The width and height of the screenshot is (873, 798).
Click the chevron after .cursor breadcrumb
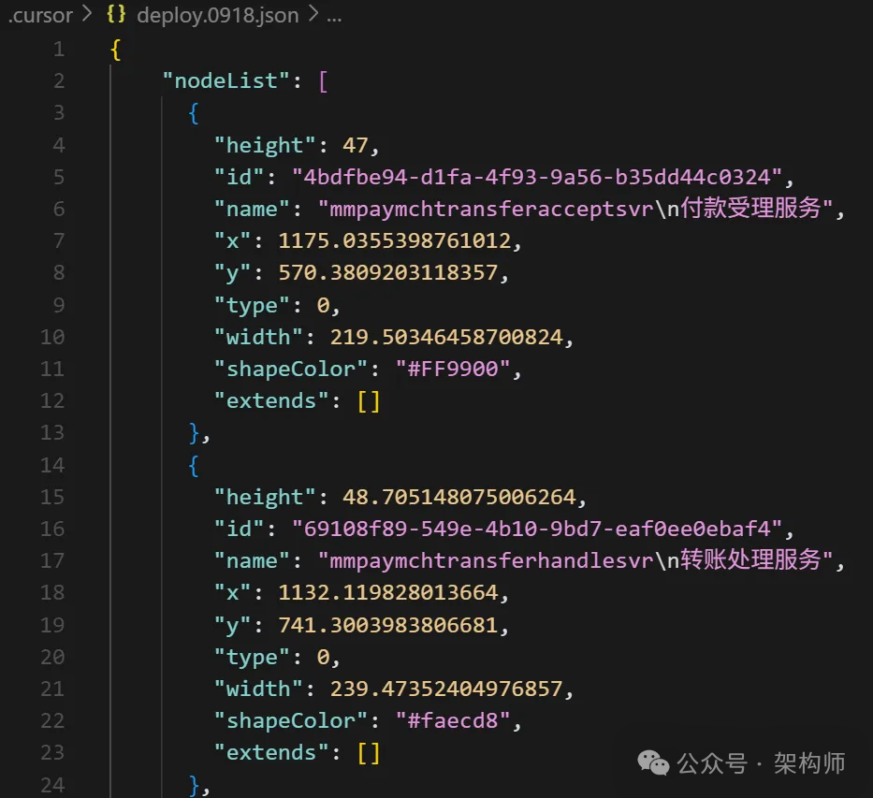click(87, 14)
